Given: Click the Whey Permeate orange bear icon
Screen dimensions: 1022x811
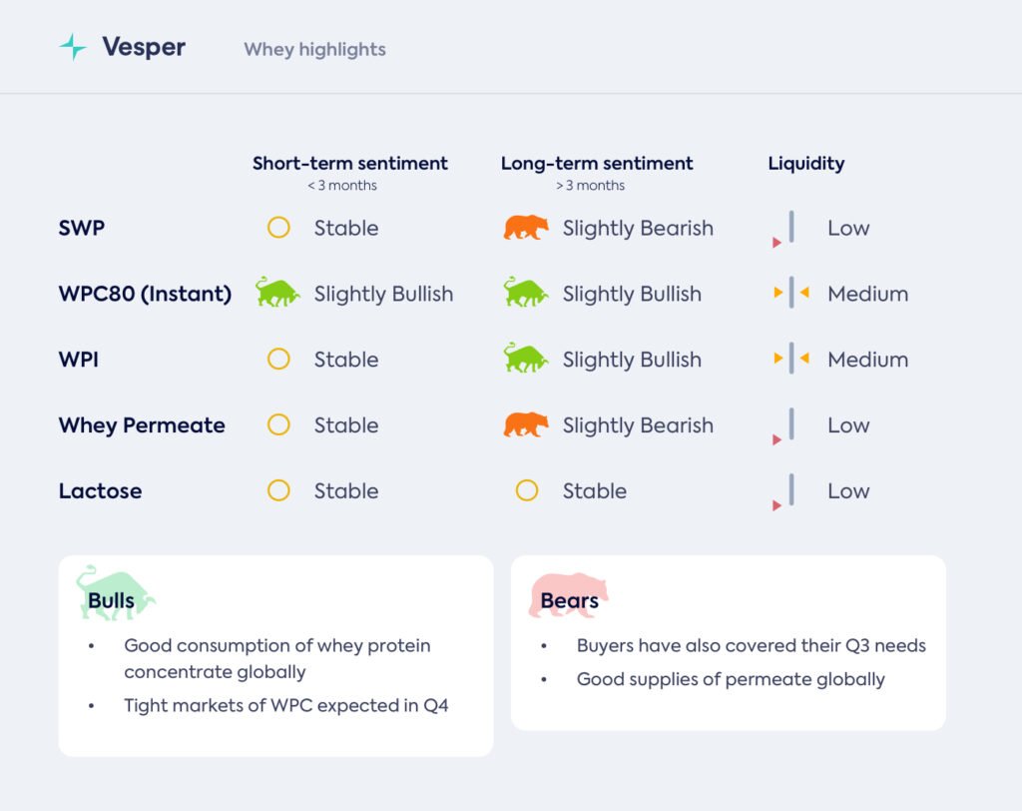Looking at the screenshot, I should click(x=526, y=424).
